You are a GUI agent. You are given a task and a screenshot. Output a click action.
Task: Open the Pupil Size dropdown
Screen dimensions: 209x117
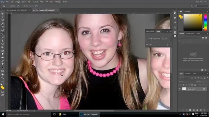coord(22,6)
